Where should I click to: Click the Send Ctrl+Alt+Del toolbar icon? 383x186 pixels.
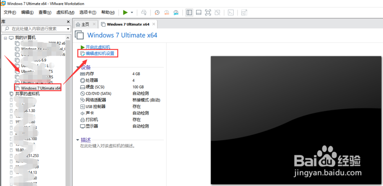144,13
